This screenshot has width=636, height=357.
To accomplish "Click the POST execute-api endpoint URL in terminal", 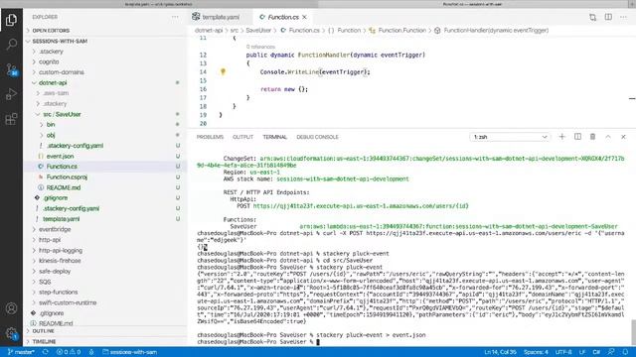I will click(x=361, y=206).
